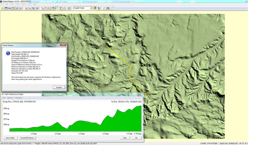Open Options menu in Path Profile window

click(10, 98)
